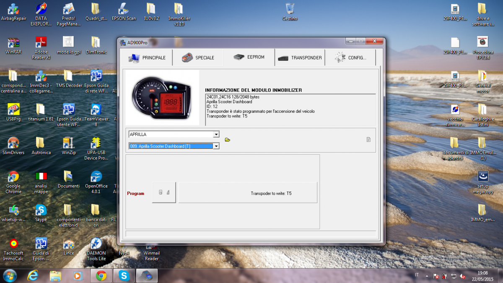Open the General motor folder
The height and width of the screenshot is (283, 503).
click(x=482, y=81)
